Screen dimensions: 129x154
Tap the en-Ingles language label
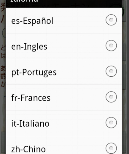coord(29,47)
